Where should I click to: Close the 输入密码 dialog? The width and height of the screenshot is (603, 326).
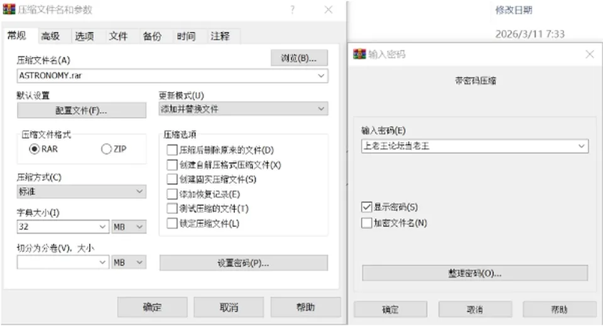pyautogui.click(x=590, y=54)
